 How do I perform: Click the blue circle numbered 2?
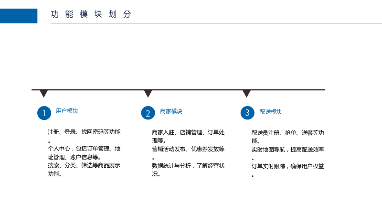pyautogui.click(x=148, y=113)
